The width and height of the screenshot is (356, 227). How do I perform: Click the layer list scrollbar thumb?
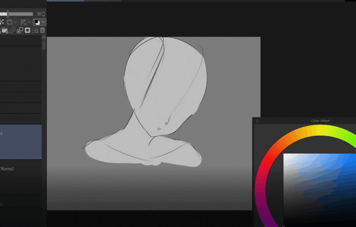44,45
